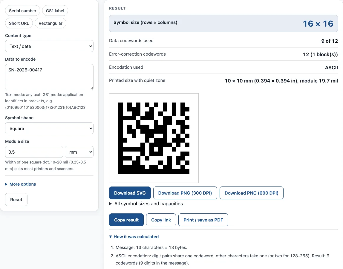
Task: Click the 16 × 16 symbol size value
Action: (318, 24)
